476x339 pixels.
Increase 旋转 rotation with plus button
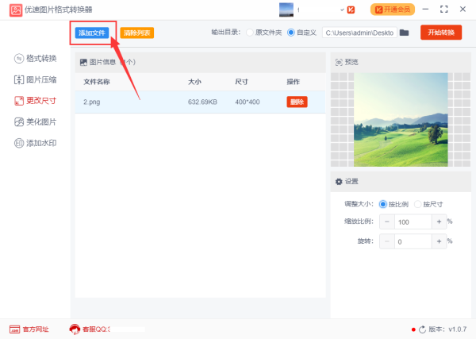click(438, 241)
